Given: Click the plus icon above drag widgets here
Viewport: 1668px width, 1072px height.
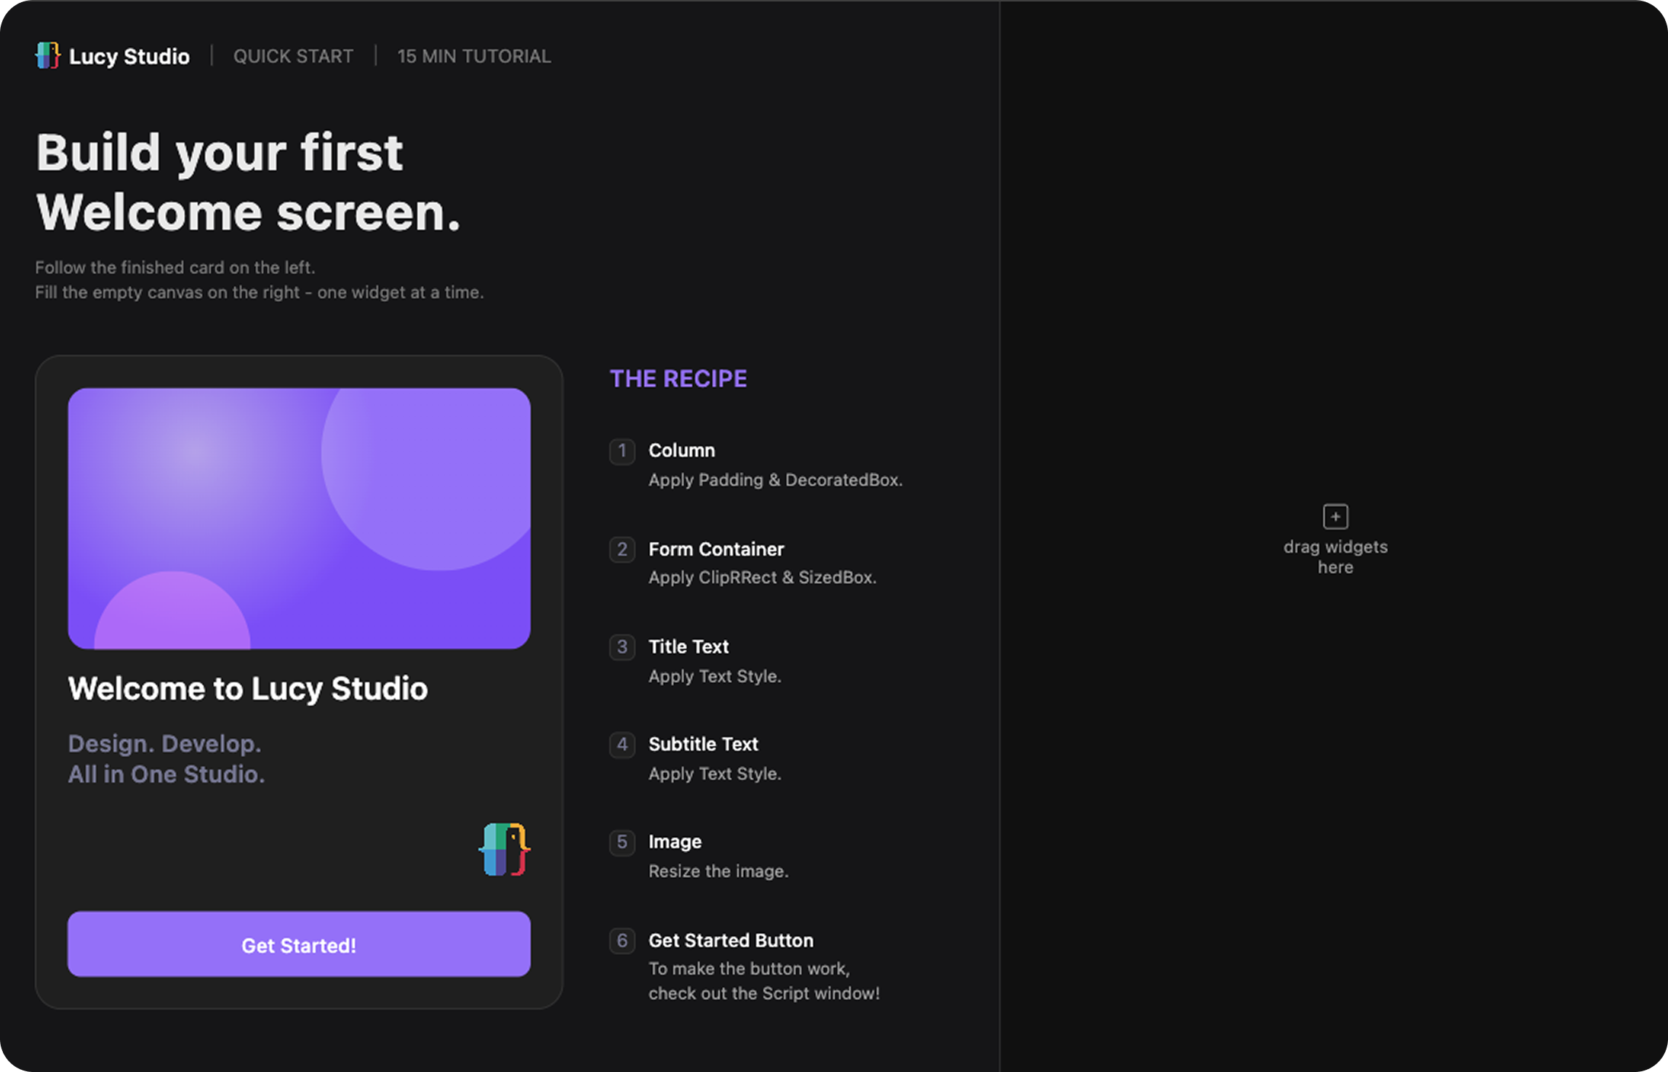Looking at the screenshot, I should click(x=1335, y=516).
